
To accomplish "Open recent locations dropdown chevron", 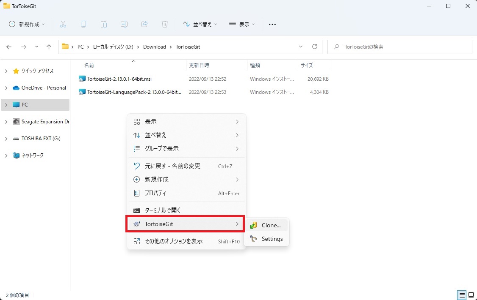I will 36,47.
